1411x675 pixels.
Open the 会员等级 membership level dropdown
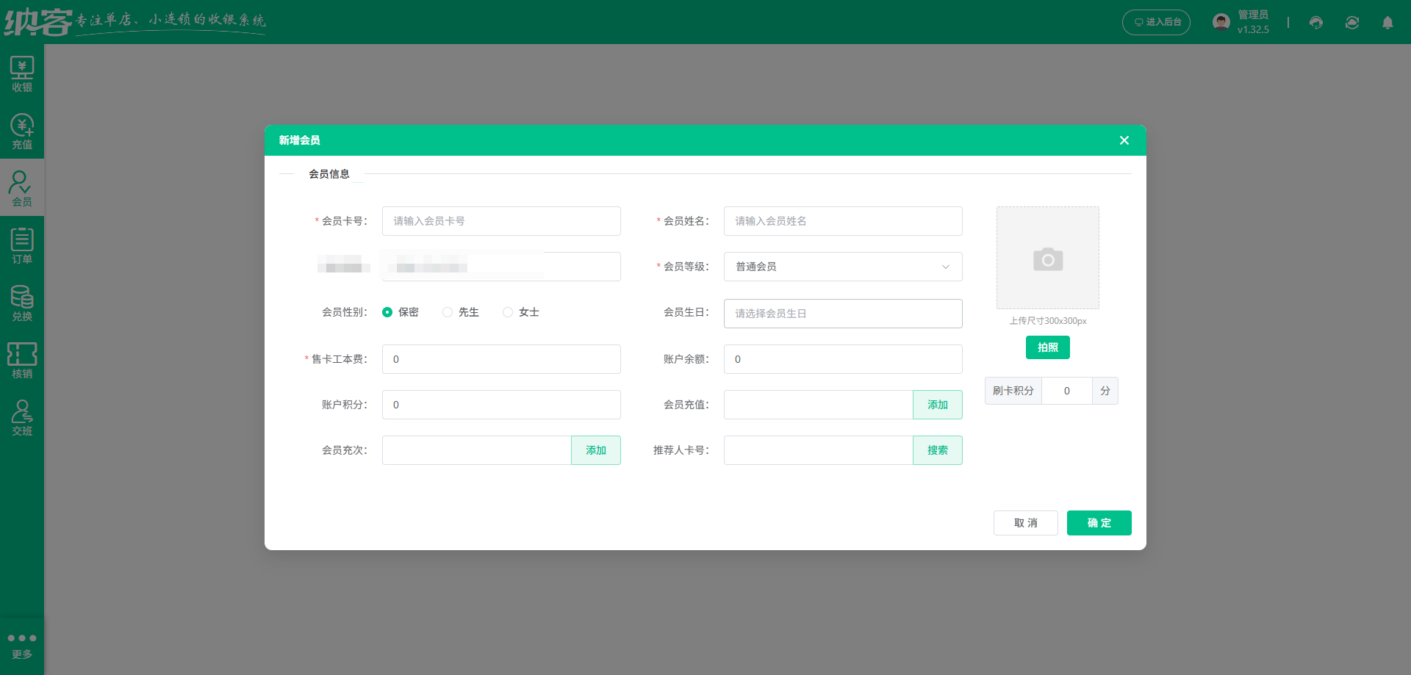coord(842,267)
